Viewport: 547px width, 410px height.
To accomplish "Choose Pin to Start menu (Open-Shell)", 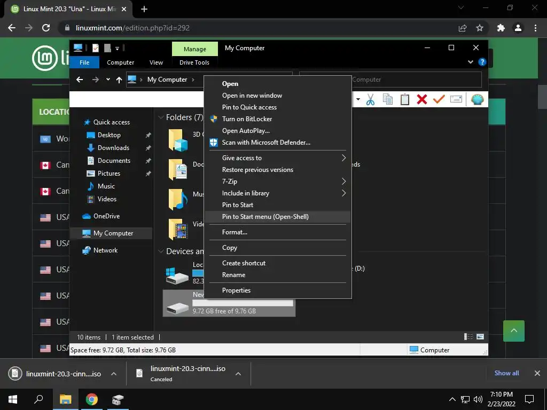I will tap(278, 217).
